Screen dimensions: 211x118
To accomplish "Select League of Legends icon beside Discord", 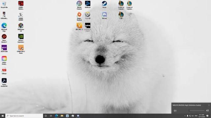I will [121, 15].
